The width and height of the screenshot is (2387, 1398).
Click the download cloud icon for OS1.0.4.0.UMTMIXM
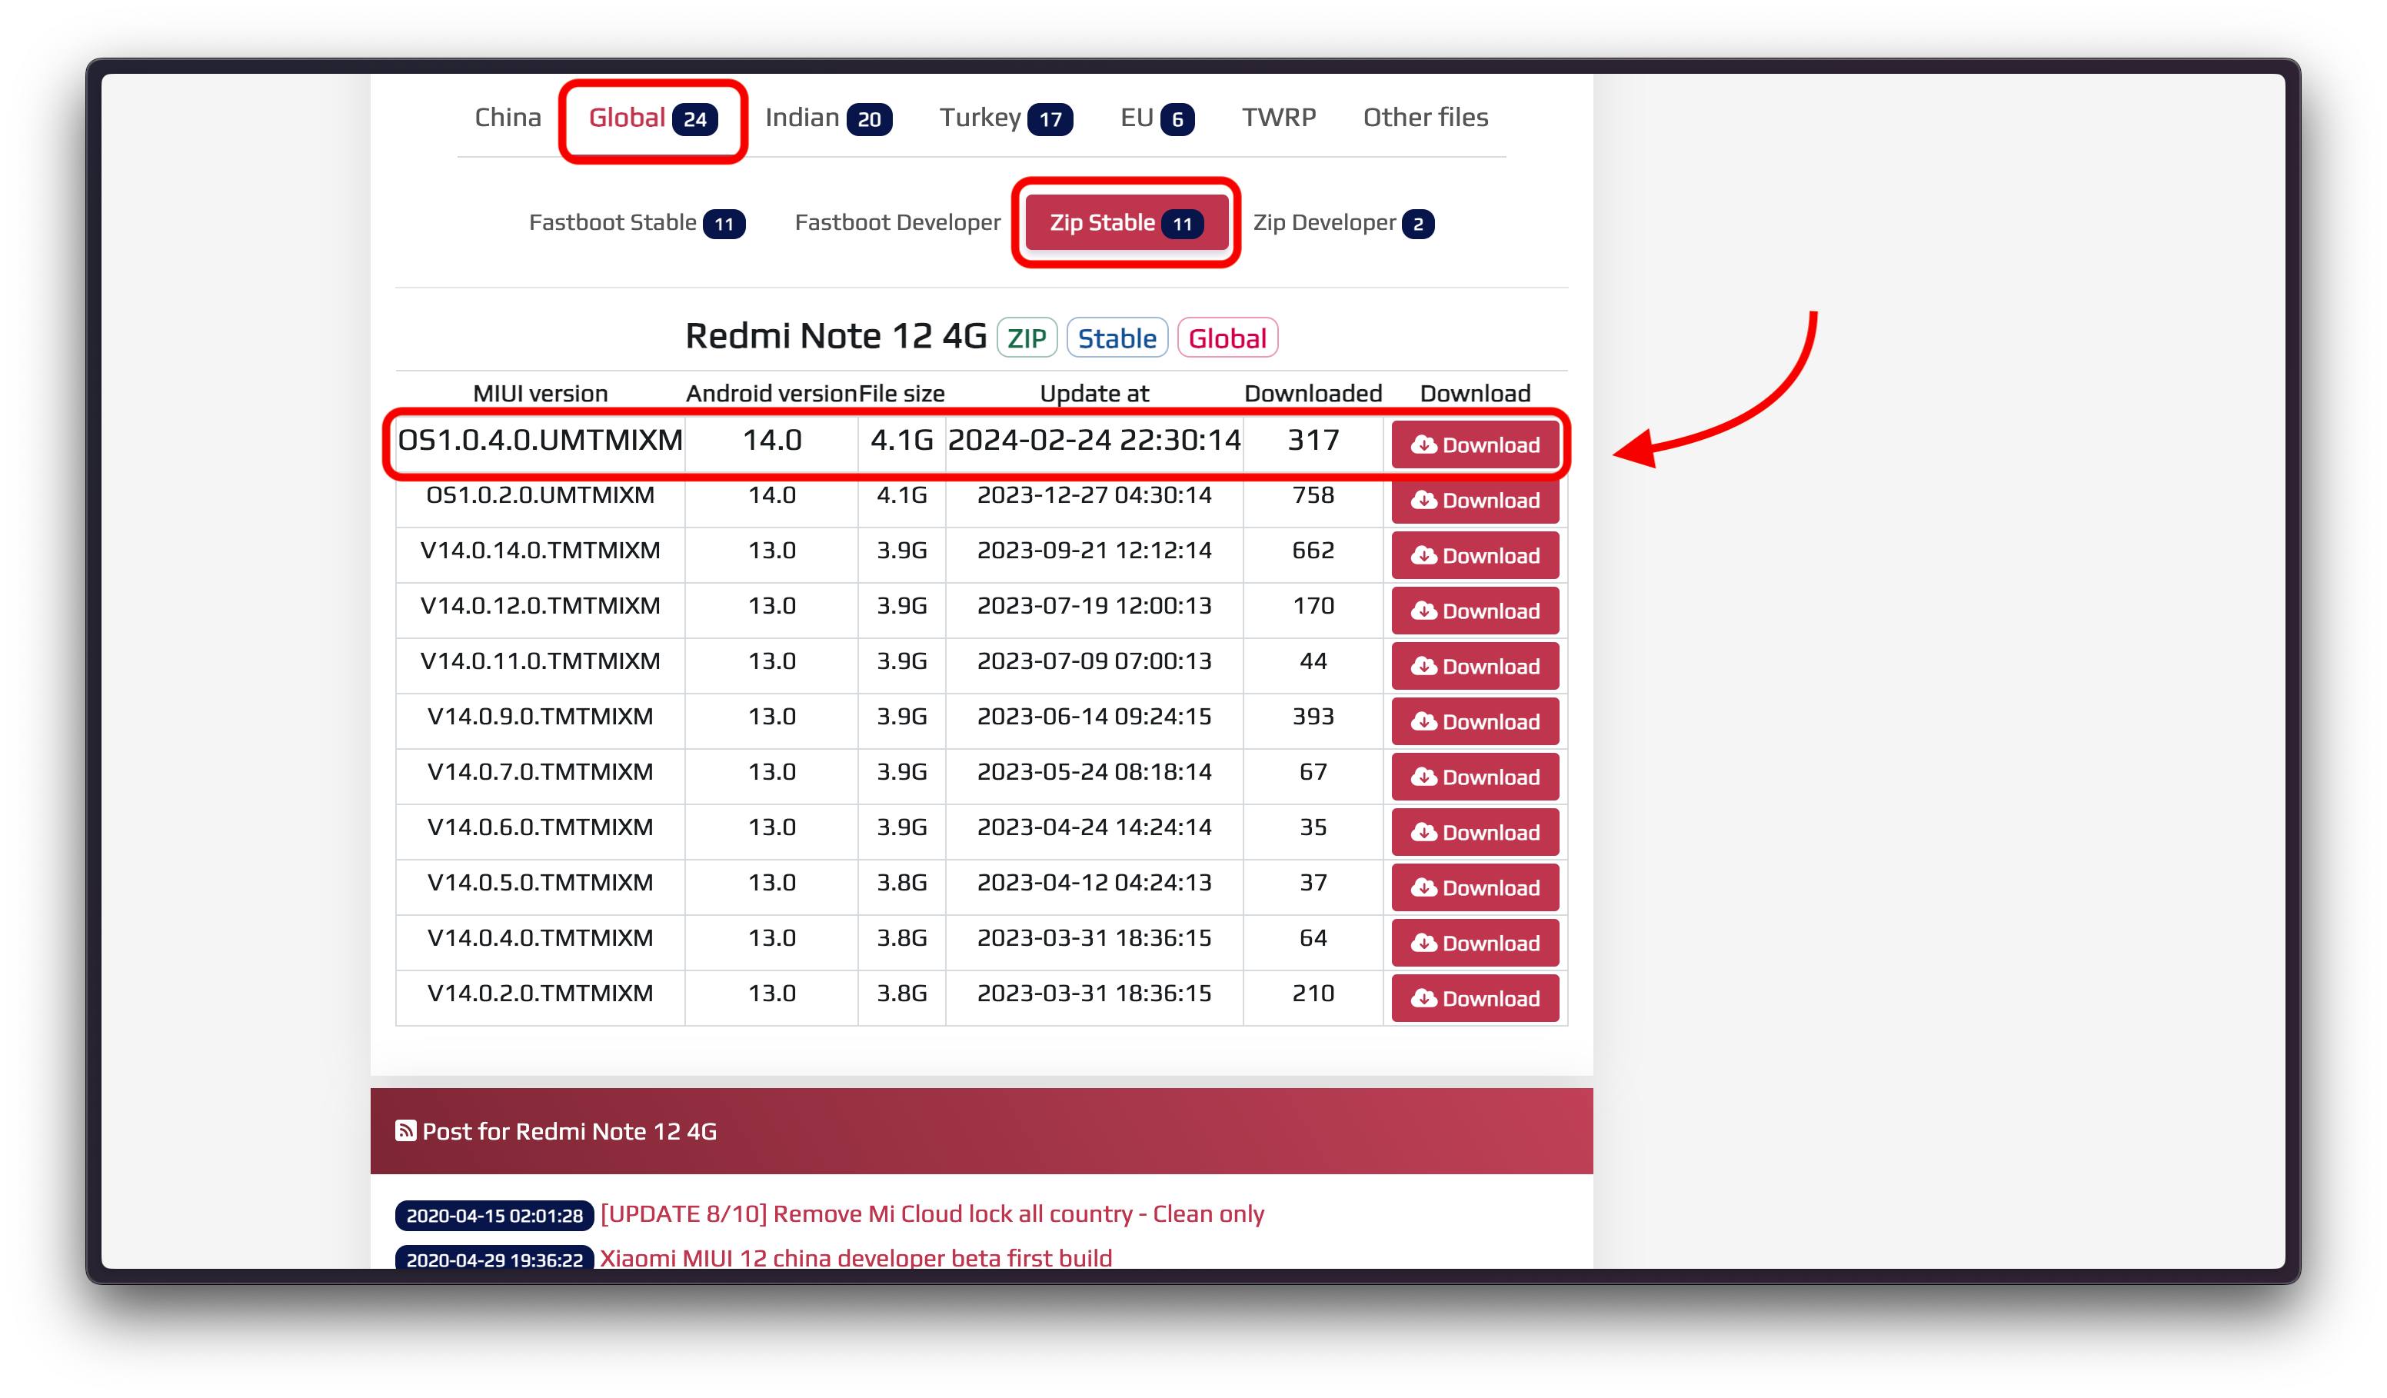click(1423, 445)
